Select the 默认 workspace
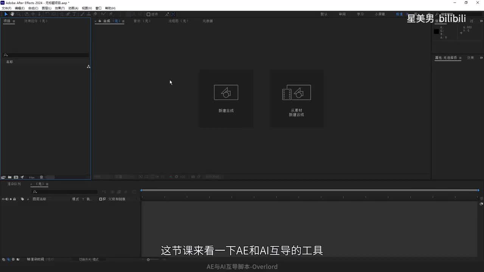Viewport: 484px width, 272px height. pyautogui.click(x=324, y=14)
